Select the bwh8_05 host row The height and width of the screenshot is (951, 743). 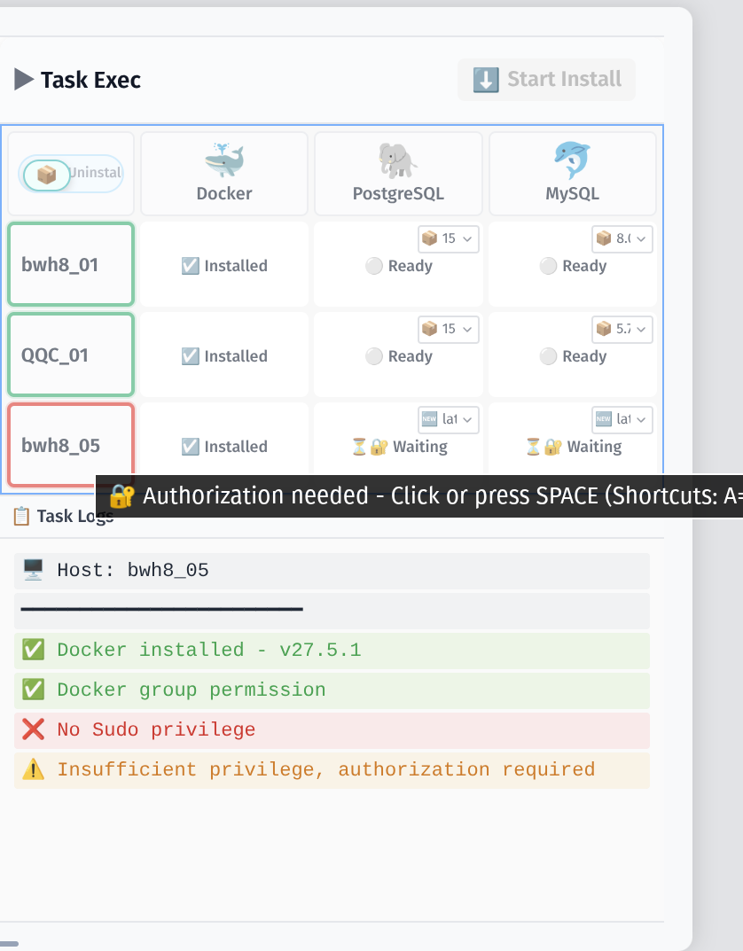[x=71, y=445]
